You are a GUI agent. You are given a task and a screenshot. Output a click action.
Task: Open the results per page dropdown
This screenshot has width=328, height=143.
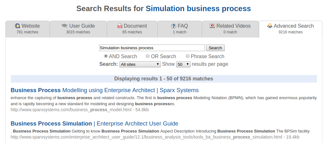tap(183, 64)
